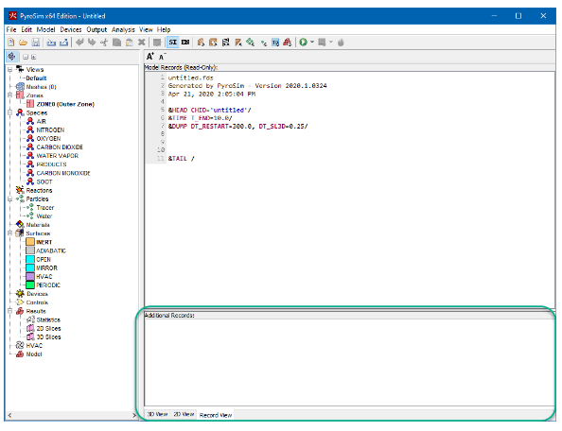Collapse the Views tree node

[10, 69]
